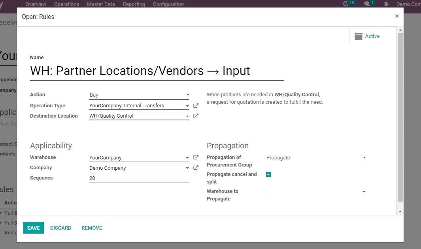Screen dimensions: 421x249
Task: Click the DISCARD button
Action: [x=61, y=228]
